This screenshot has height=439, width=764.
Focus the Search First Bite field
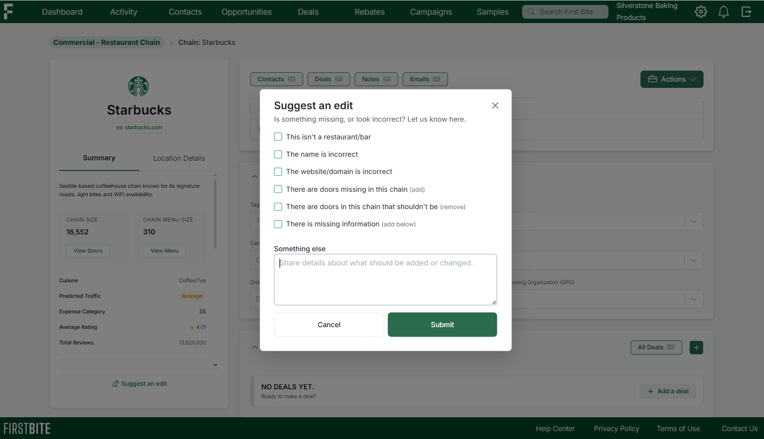click(x=565, y=12)
